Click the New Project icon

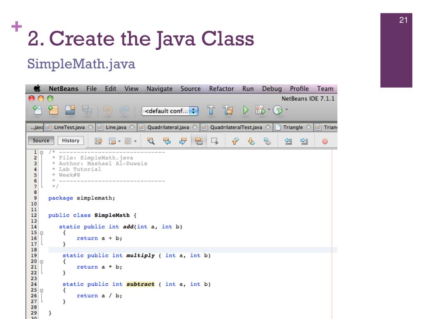[53, 110]
